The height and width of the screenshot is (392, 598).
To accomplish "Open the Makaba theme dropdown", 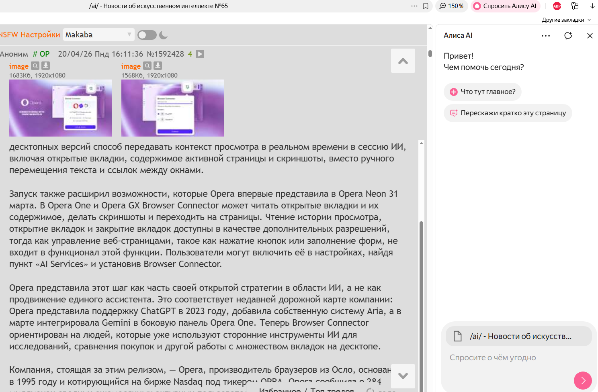I will coord(98,35).
